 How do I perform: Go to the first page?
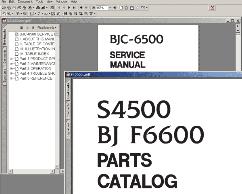click(59, 8)
